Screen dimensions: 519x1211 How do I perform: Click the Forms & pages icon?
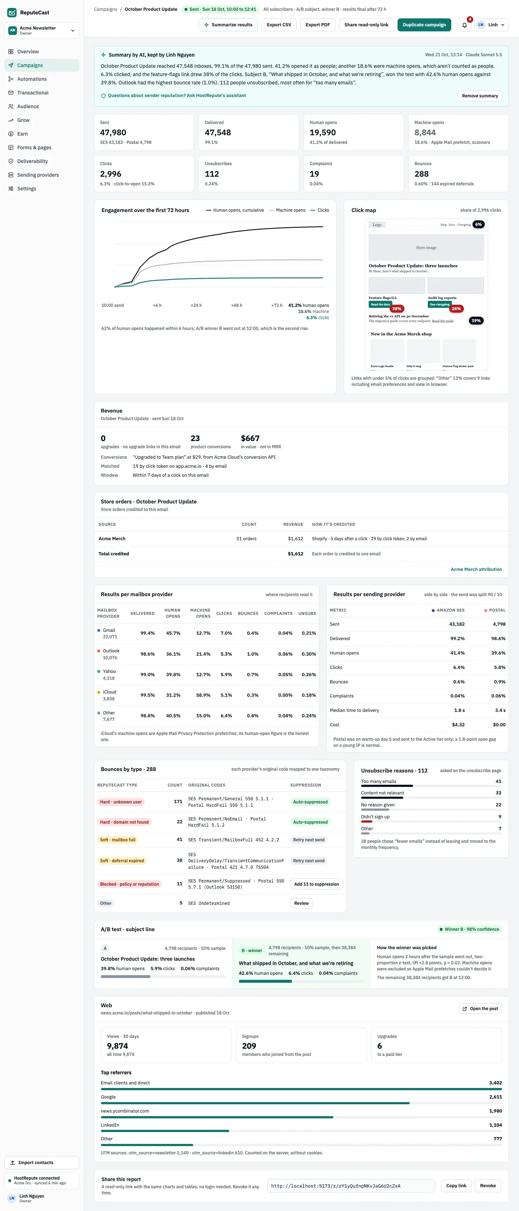(x=11, y=147)
